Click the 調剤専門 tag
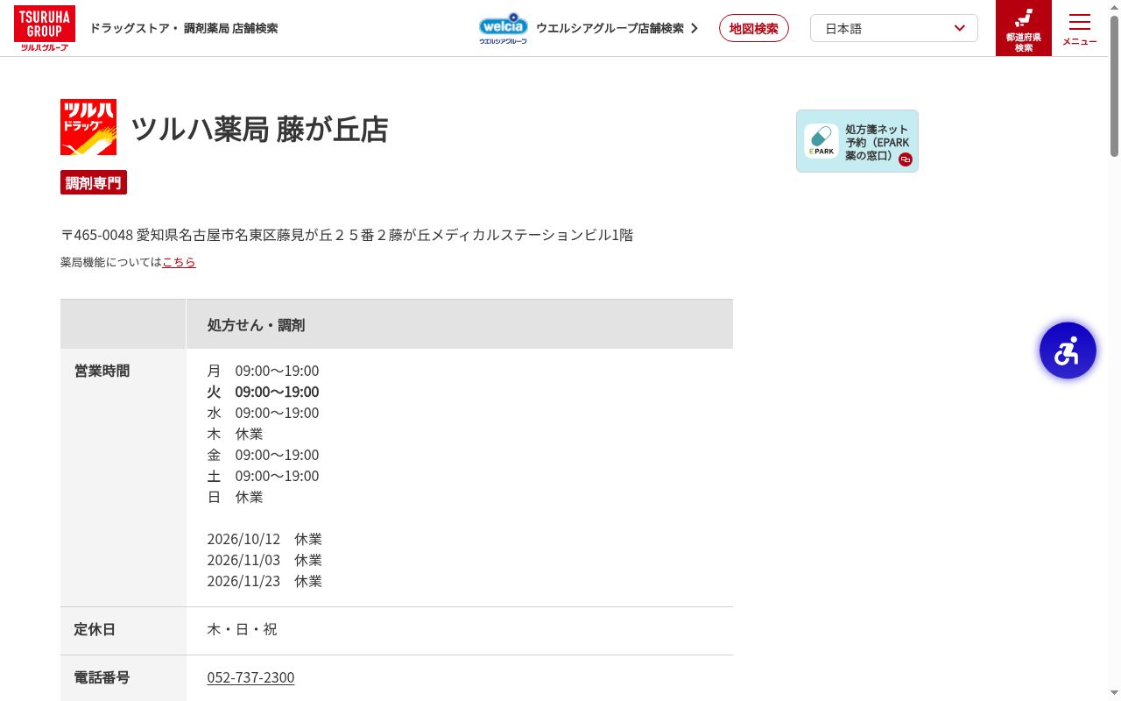The width and height of the screenshot is (1121, 701). (94, 182)
